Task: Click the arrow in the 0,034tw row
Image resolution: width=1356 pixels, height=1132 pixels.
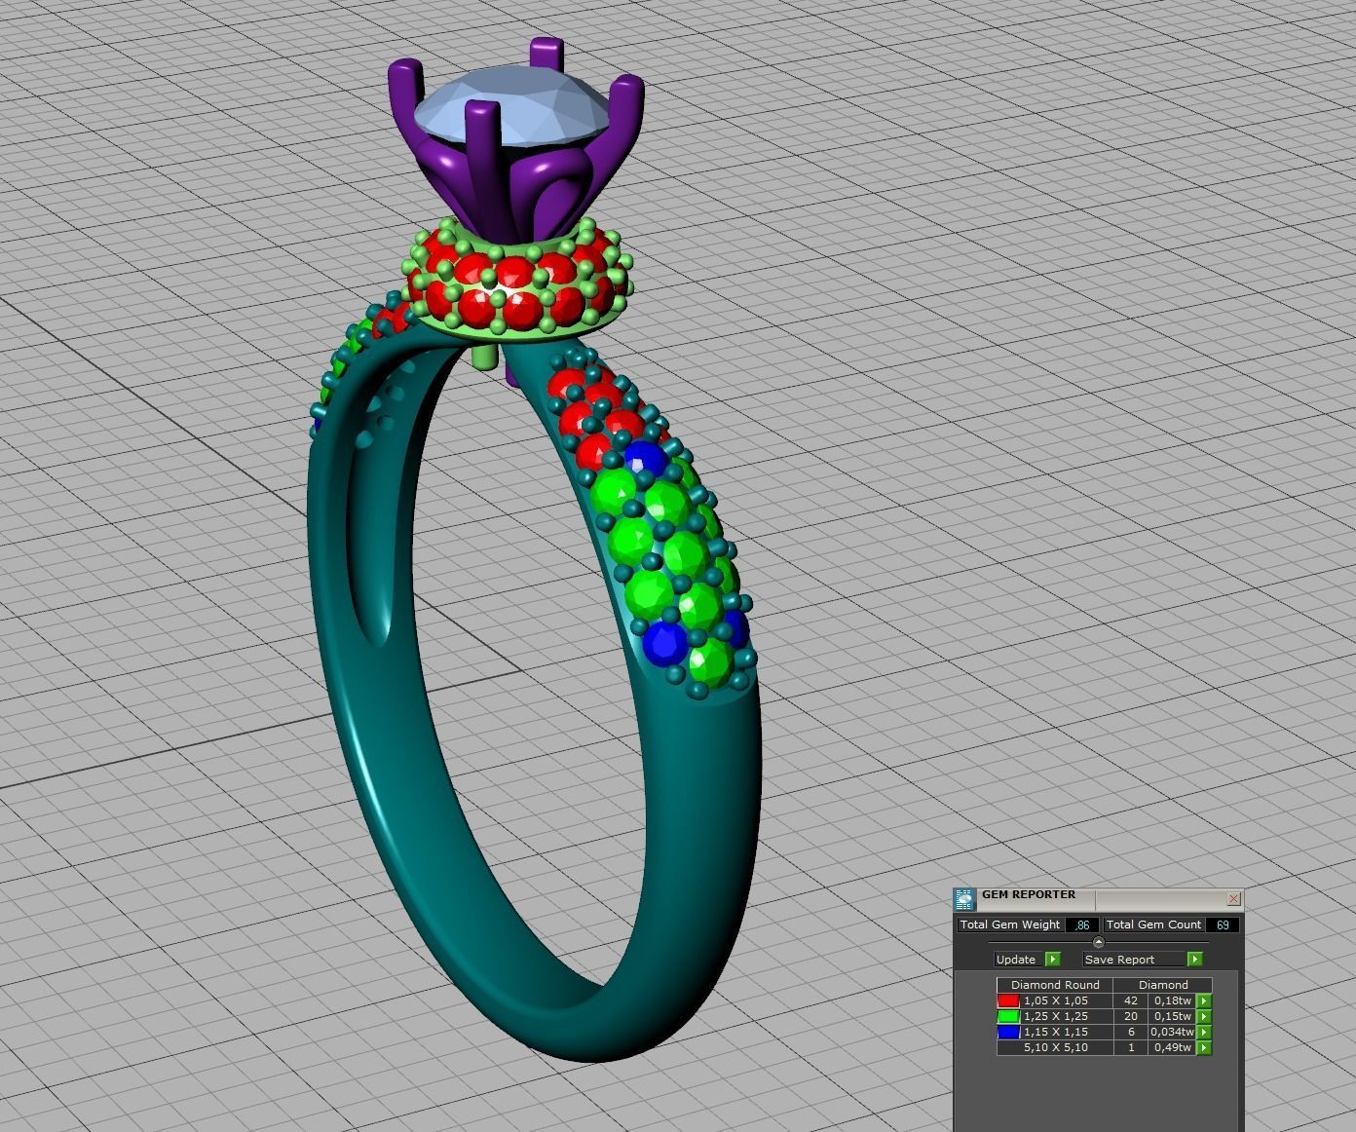Action: pos(1204,1032)
